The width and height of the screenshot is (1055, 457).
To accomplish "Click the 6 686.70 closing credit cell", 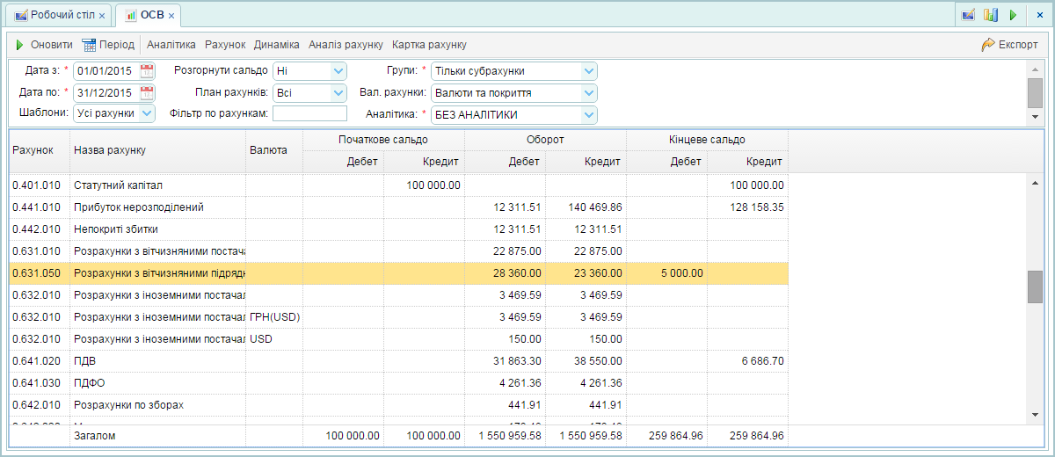I will (x=748, y=361).
